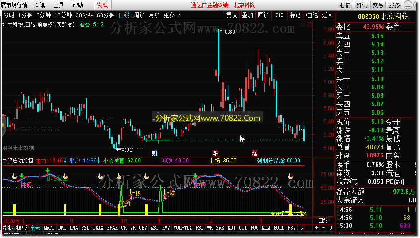420x238 pixels.
Task: Click 牛股启动终极 indicator name
Action: click(18, 161)
